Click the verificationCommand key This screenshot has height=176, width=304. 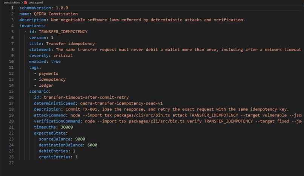[57, 121]
